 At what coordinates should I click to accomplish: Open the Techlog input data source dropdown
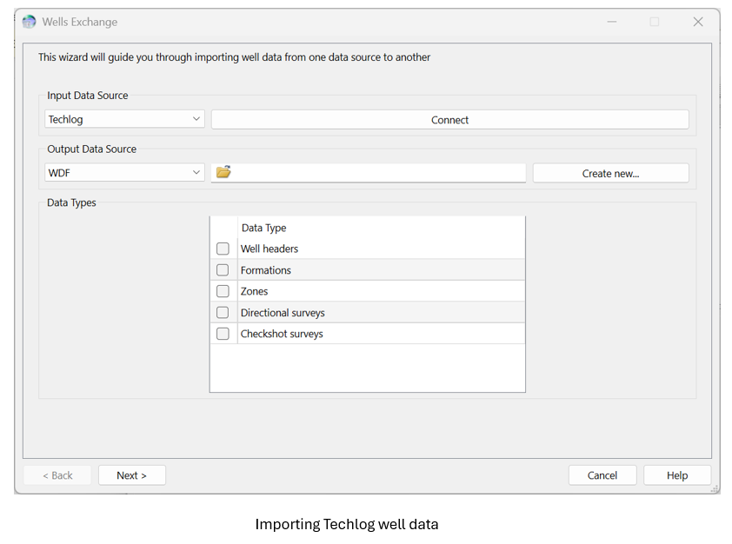(124, 119)
